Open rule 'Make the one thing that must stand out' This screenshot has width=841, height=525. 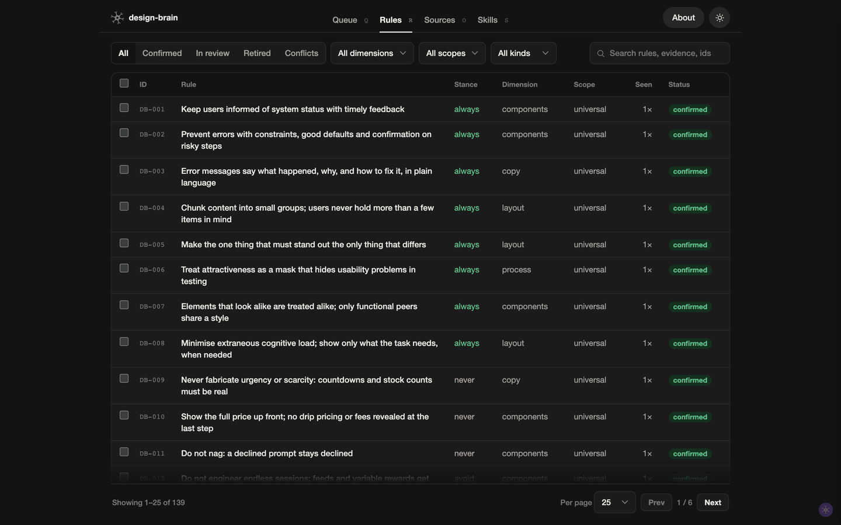click(x=303, y=244)
